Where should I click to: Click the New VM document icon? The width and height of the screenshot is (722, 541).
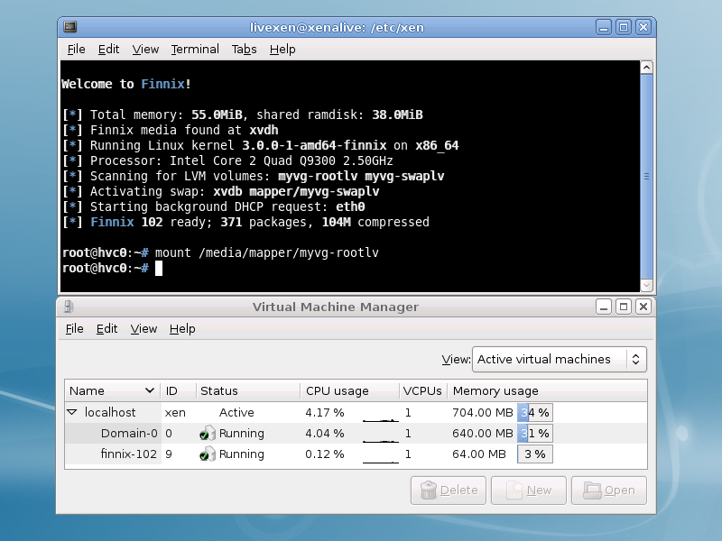[x=513, y=491]
